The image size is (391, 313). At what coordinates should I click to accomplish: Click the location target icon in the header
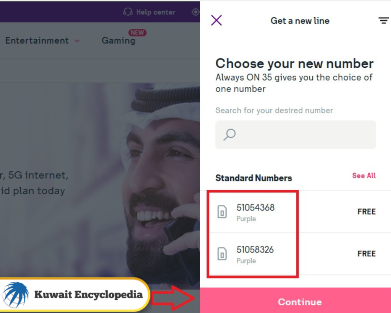pyautogui.click(x=195, y=12)
